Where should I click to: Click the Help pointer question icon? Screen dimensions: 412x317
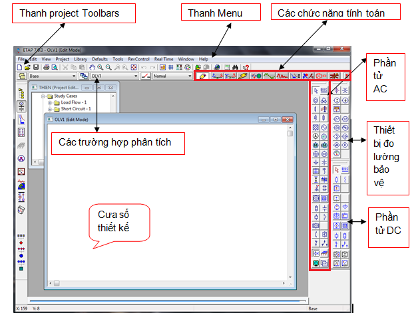coord(246,67)
